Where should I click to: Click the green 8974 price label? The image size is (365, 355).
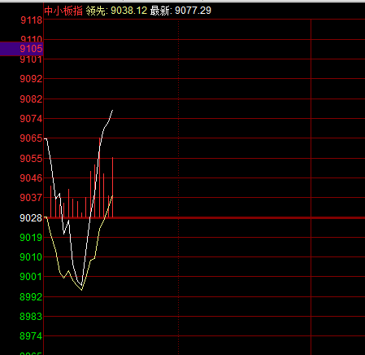pyautogui.click(x=31, y=336)
